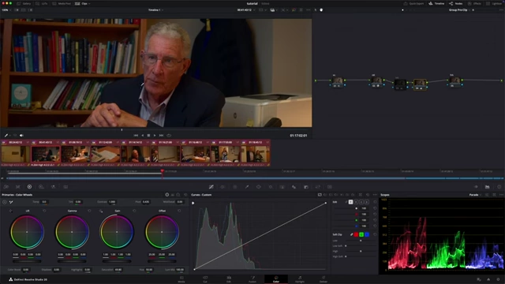
Task: Toggle the Nodes panel button
Action: click(x=456, y=3)
